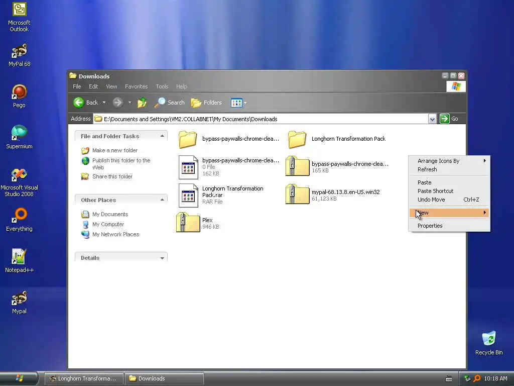Open Recycle Bin on desktop
The height and width of the screenshot is (386, 514).
coord(489,343)
